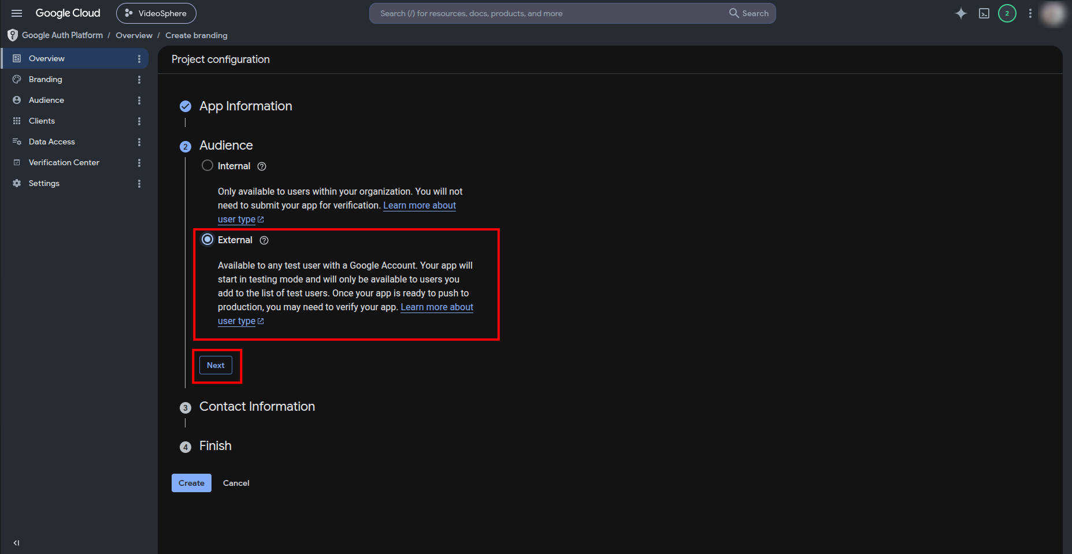Image resolution: width=1072 pixels, height=554 pixels.
Task: Select Branding in the sidebar
Action: (x=75, y=79)
